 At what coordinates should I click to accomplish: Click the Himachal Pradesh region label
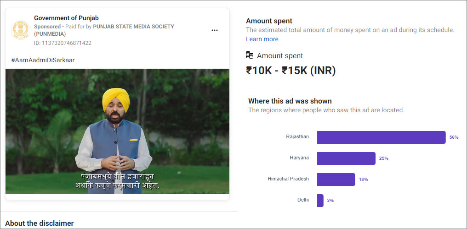[288, 179]
